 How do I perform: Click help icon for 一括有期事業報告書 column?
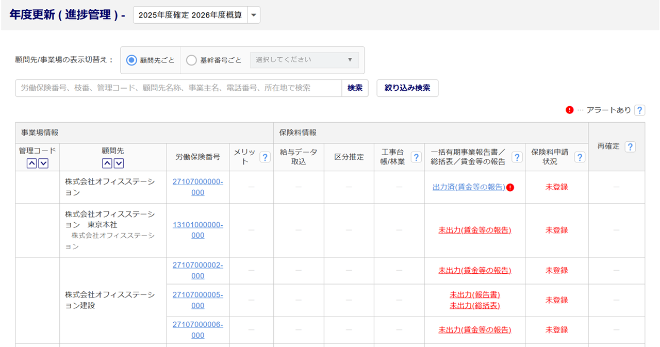(517, 157)
